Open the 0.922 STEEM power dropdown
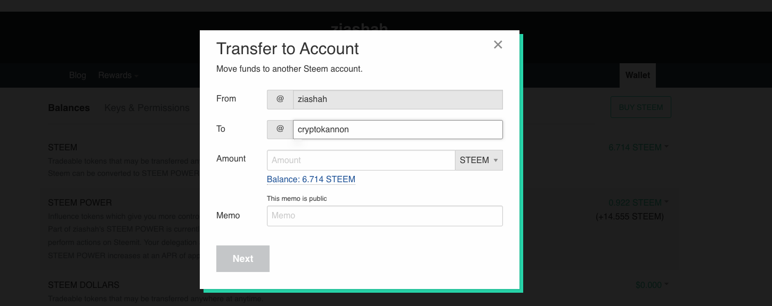 tap(638, 202)
